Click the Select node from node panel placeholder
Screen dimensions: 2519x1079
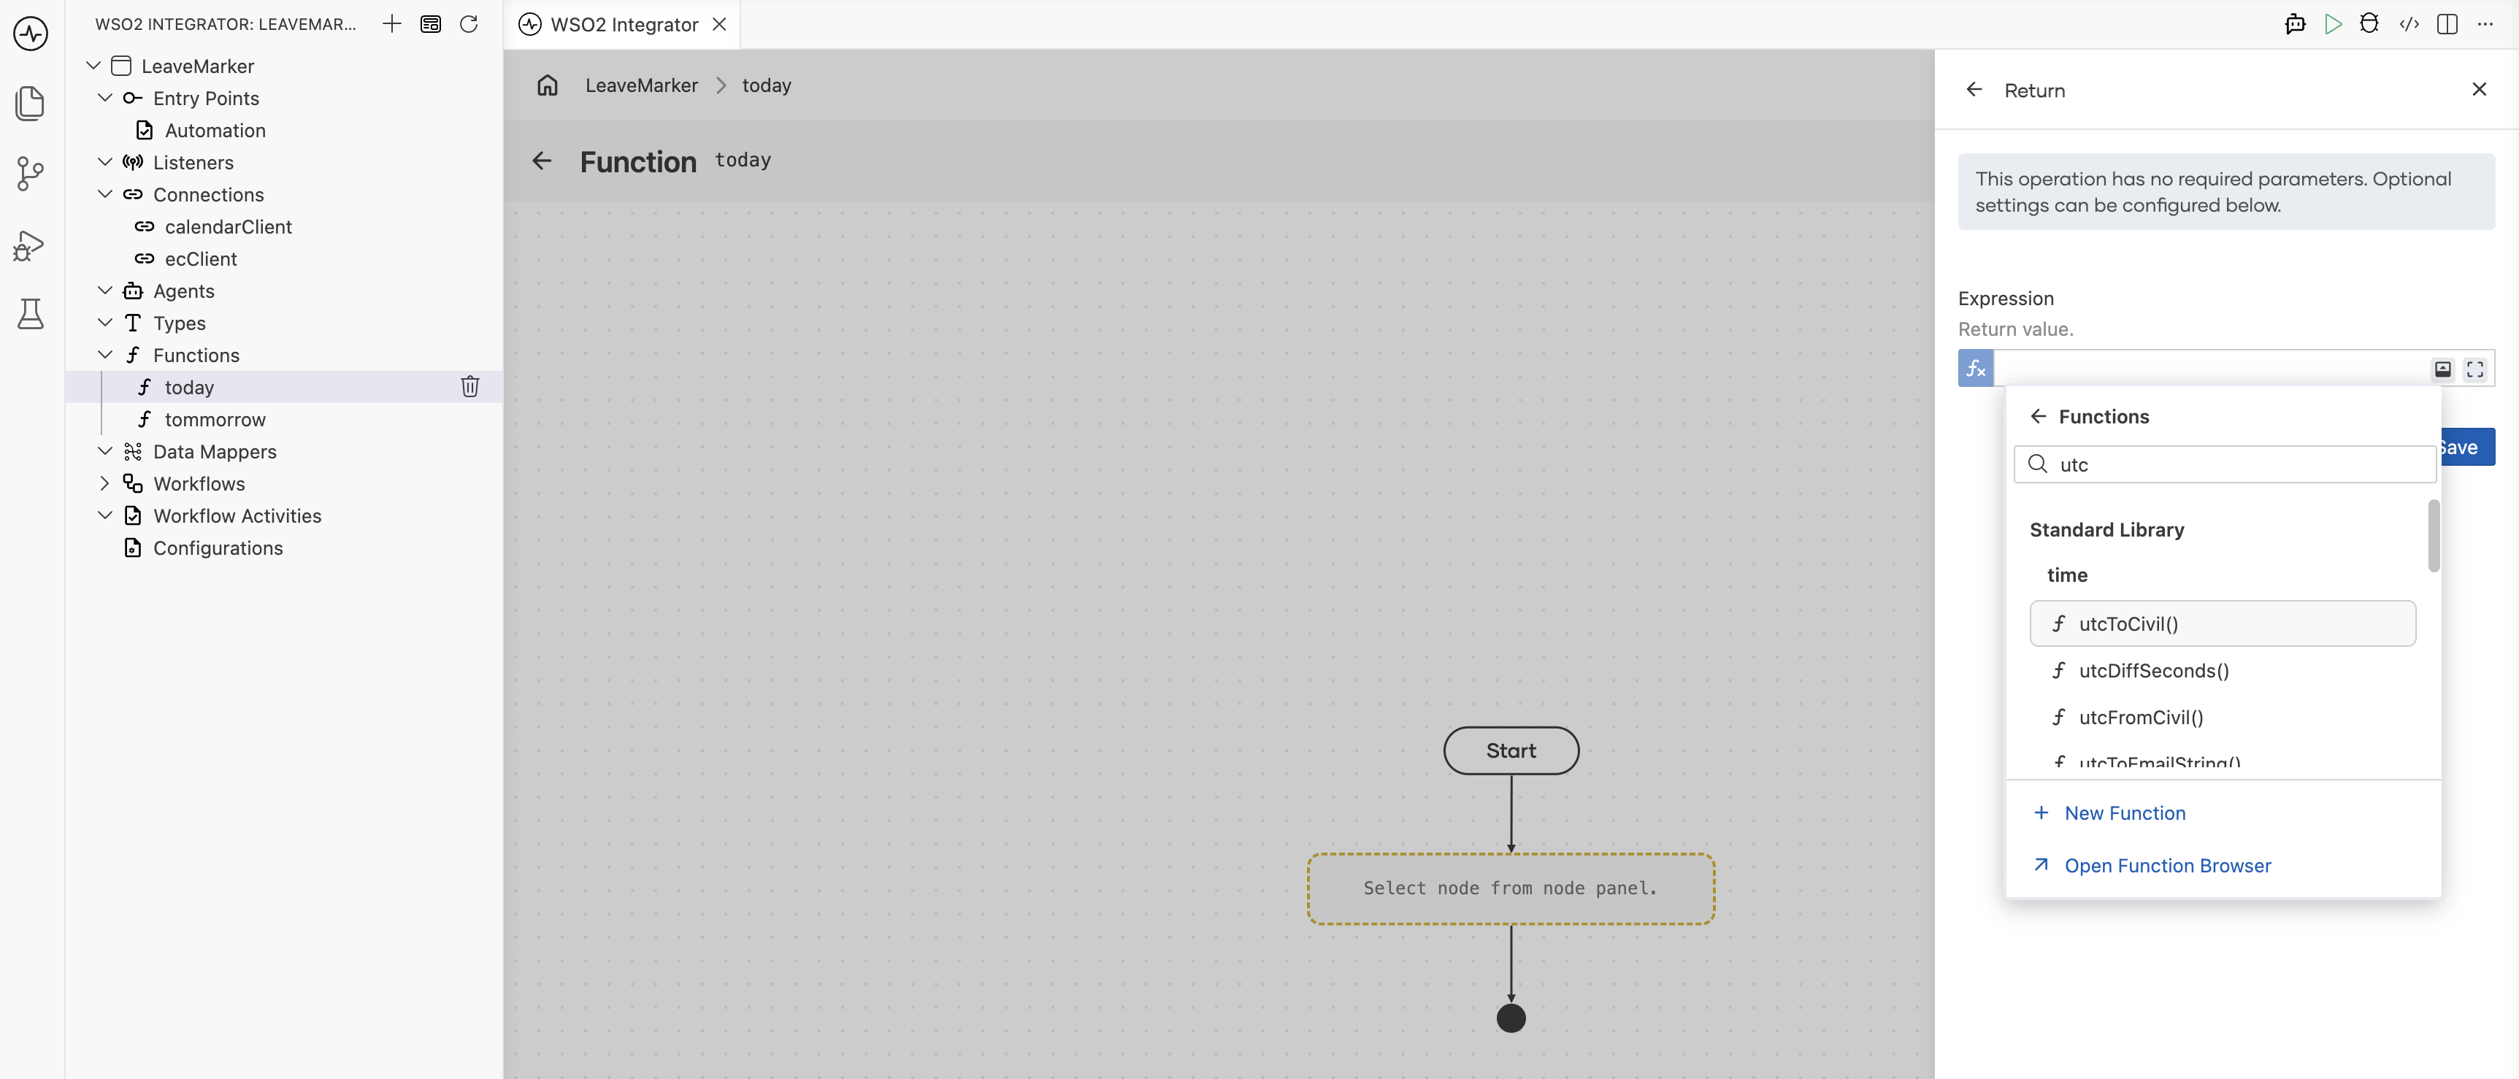(x=1510, y=888)
